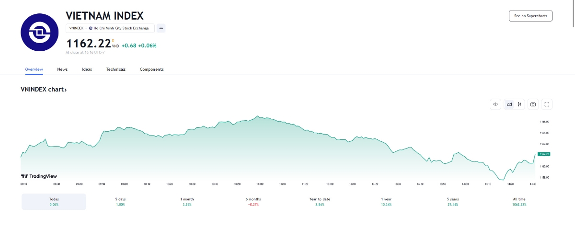Click the 1162.22 price label on axis
The width and height of the screenshot is (575, 228).
[544, 154]
